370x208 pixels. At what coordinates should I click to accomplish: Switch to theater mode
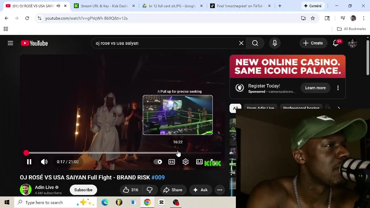pos(199,162)
